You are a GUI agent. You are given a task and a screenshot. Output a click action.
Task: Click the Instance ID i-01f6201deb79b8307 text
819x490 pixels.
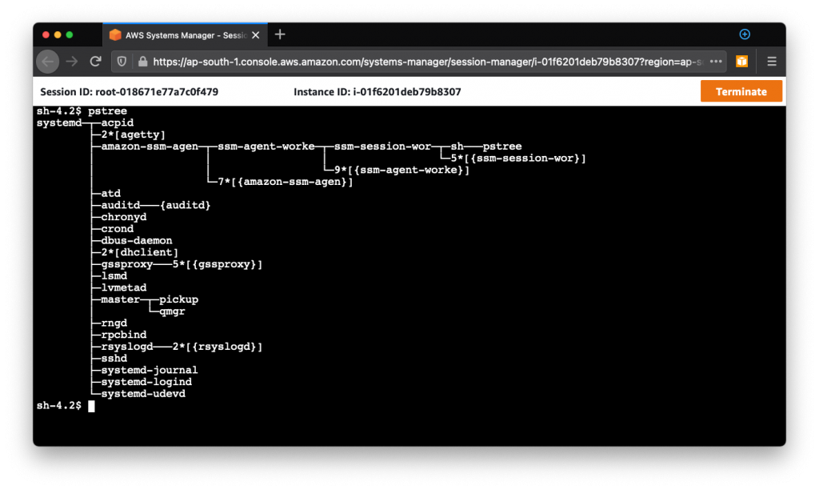pyautogui.click(x=378, y=92)
